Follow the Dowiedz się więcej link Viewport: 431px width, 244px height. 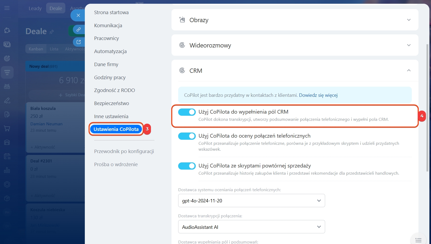(318, 95)
